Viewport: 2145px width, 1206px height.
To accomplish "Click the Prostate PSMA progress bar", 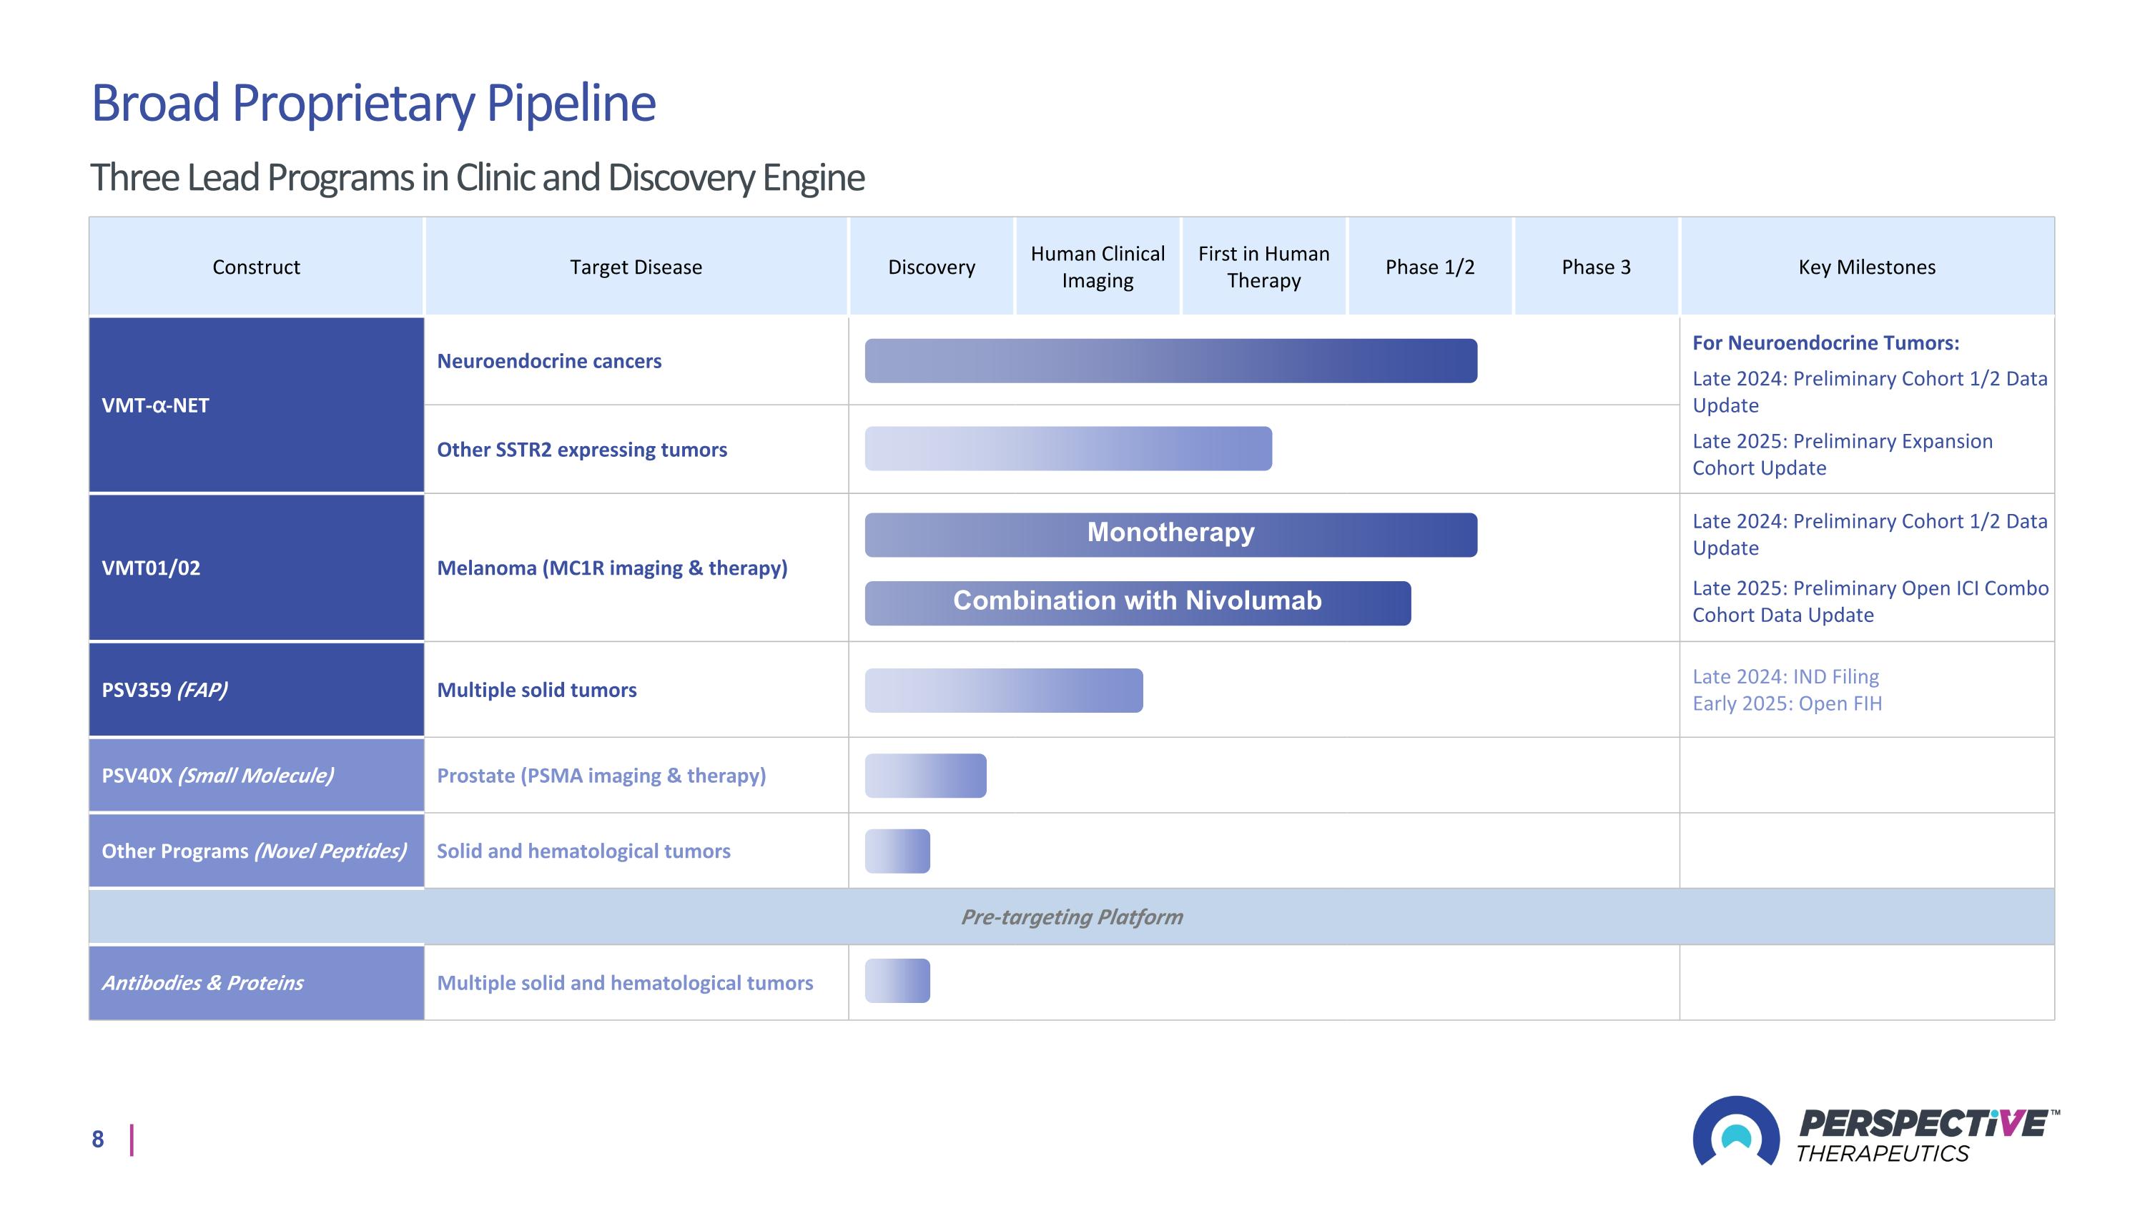I will point(925,776).
